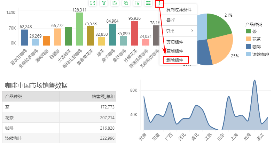Click the olive bar labeled 75,578
274x146 pixels.
click(91, 36)
